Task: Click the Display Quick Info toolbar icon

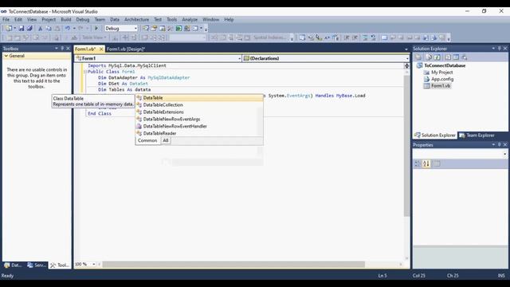Action: 319,37
